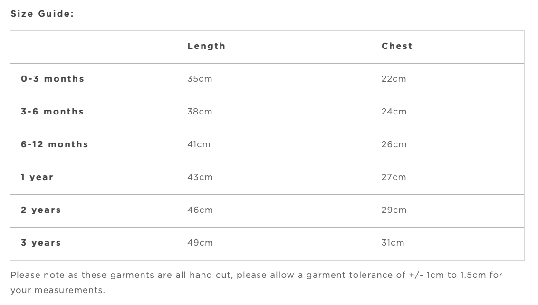The height and width of the screenshot is (305, 538).
Task: Click the 3 years row label
Action: 41,243
